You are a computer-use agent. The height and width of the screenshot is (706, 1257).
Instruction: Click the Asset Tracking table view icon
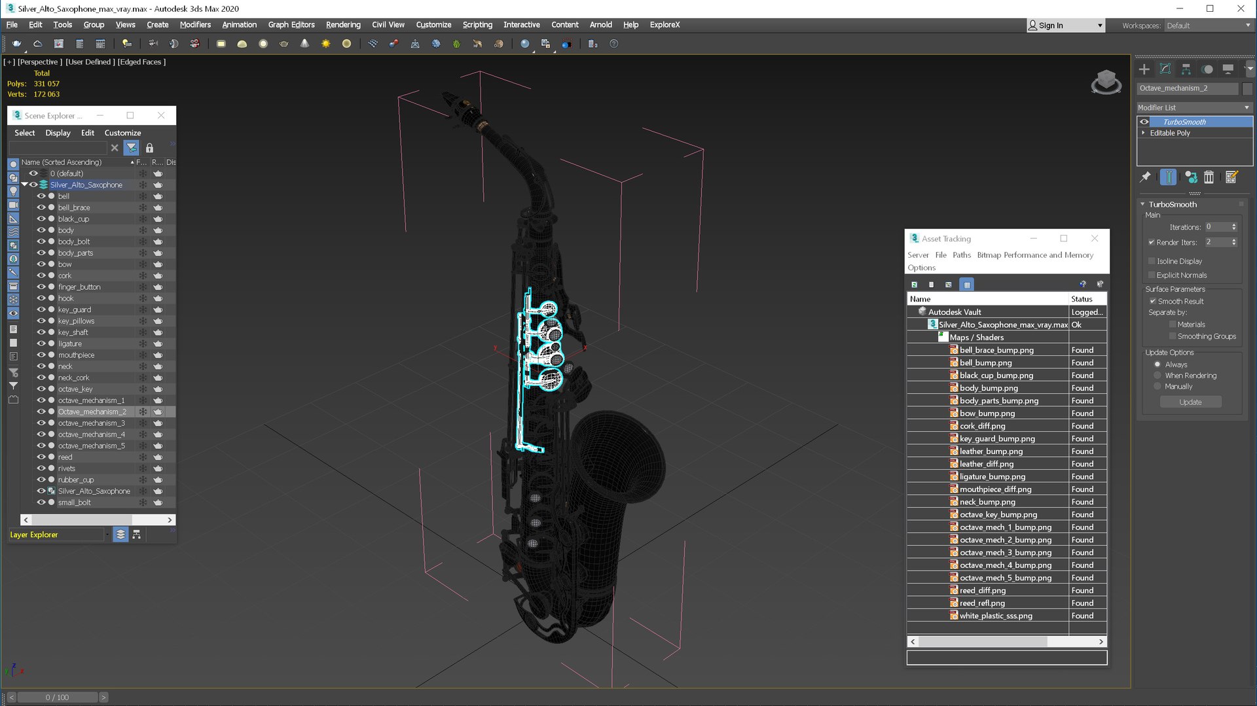[x=966, y=285]
